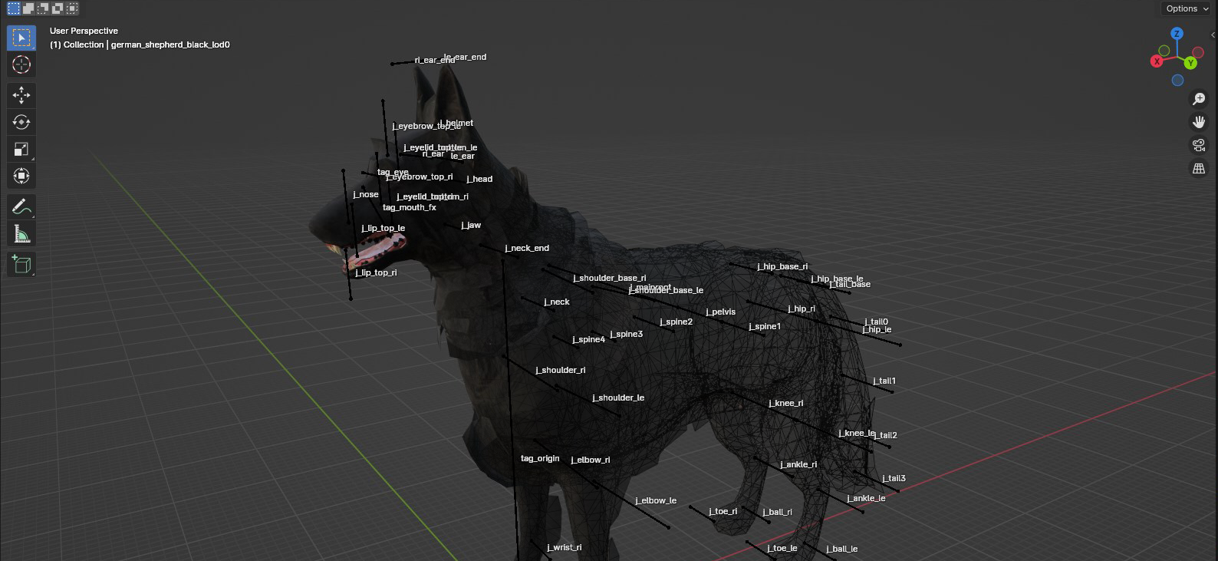Image resolution: width=1218 pixels, height=561 pixels.
Task: Toggle perspective/orthographic grid view
Action: [1199, 168]
